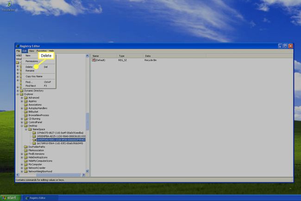
Task: Click the HideMyComputerIcons folder icon
Action: click(x=26, y=161)
